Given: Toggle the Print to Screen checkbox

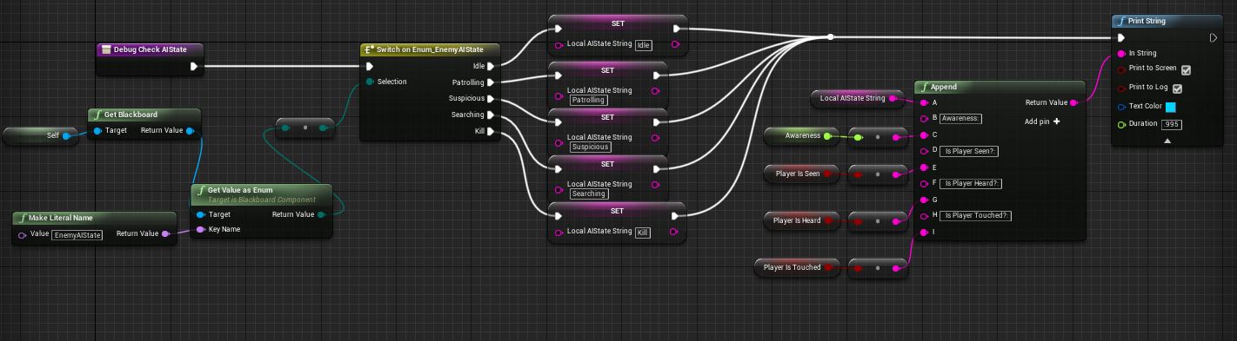Looking at the screenshot, I should click(1186, 69).
